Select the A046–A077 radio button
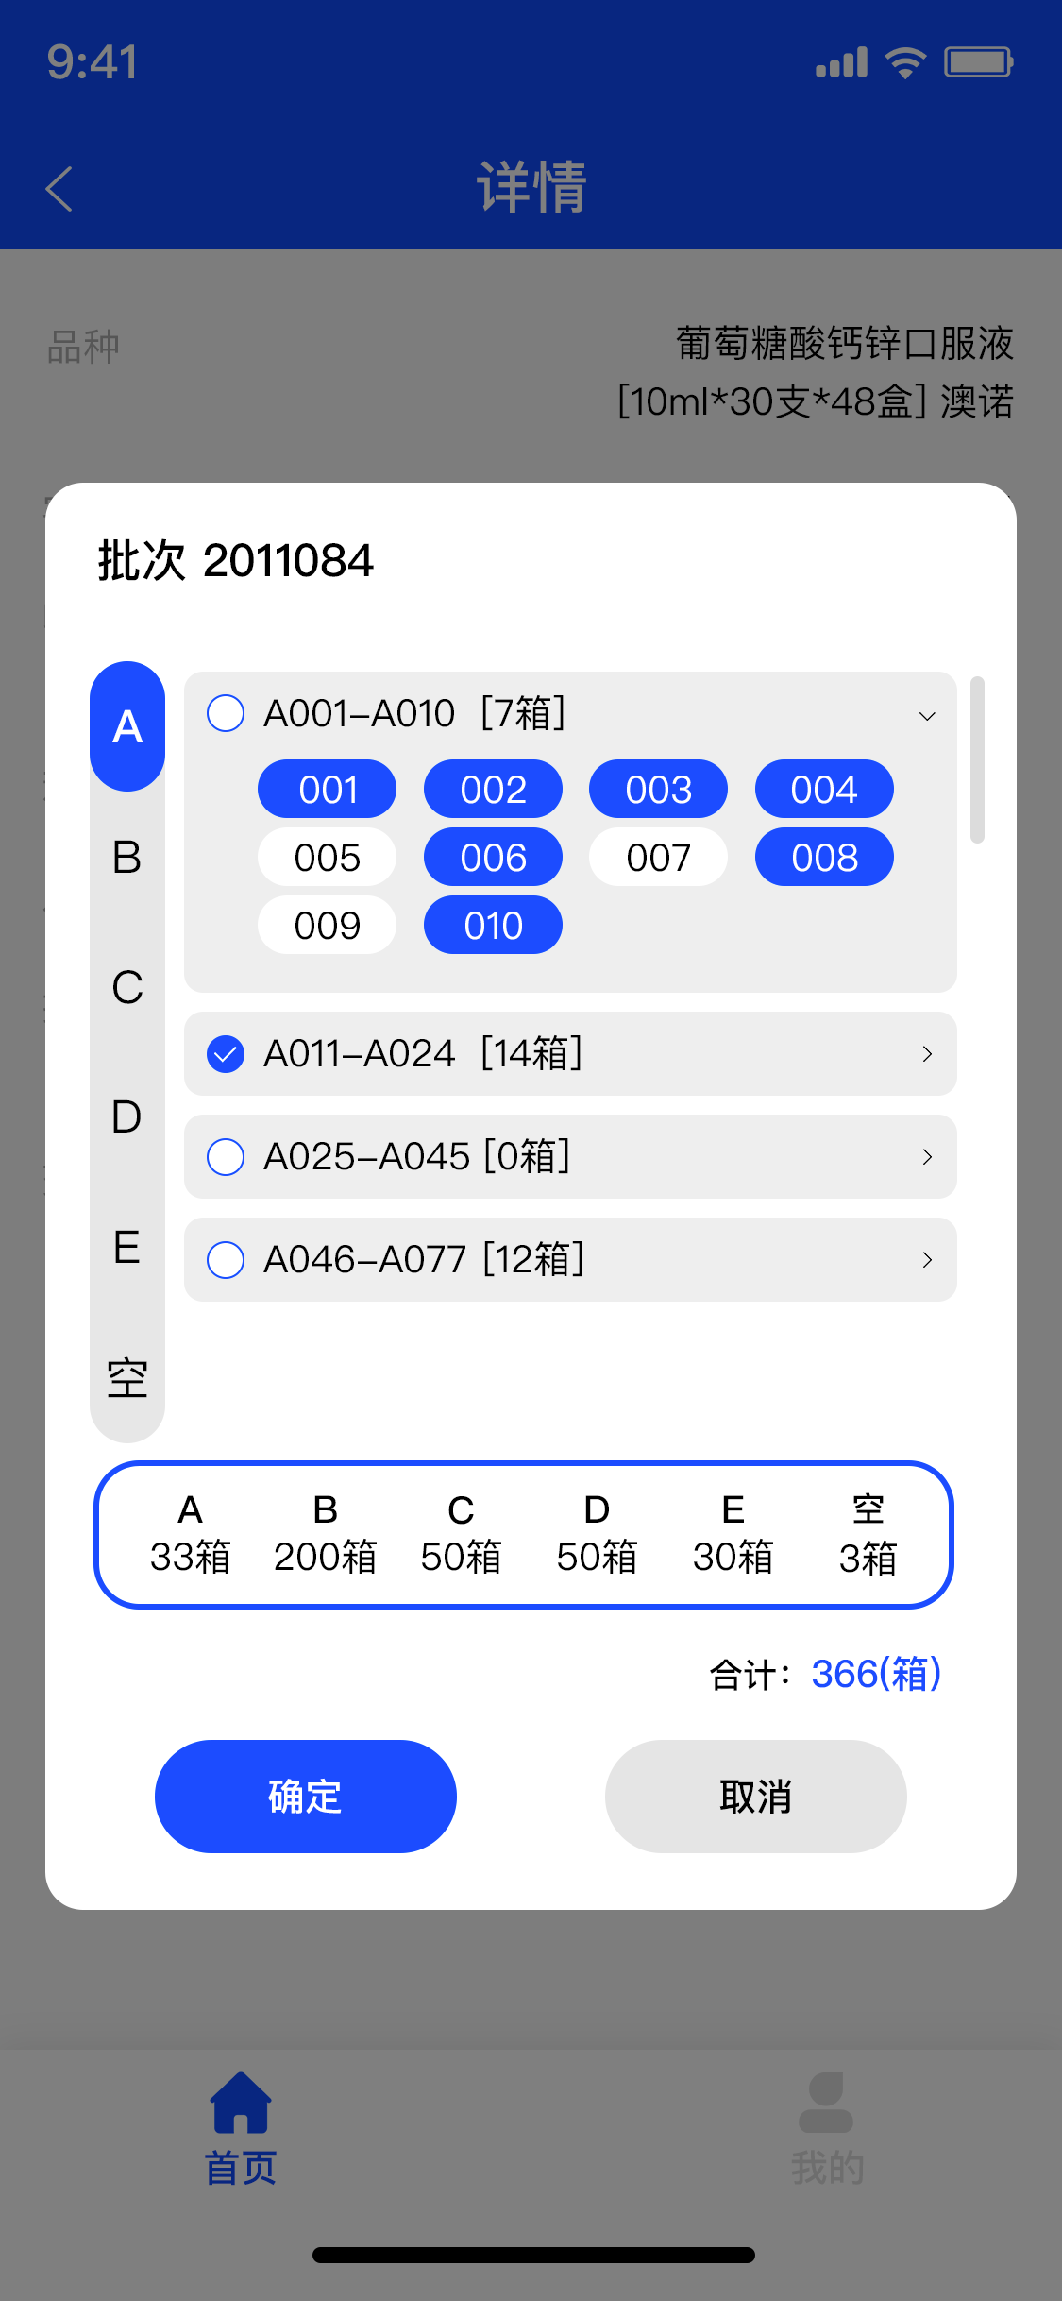Viewport: 1062px width, 2301px height. pos(226,1260)
